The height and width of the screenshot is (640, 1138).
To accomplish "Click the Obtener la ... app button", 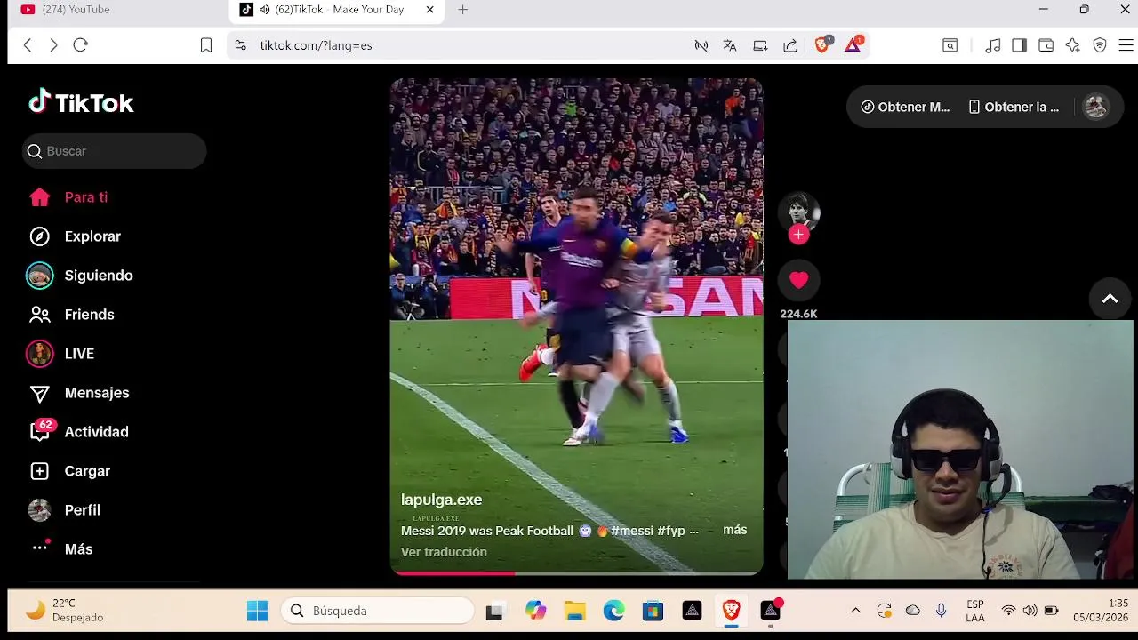I will pos(1014,107).
